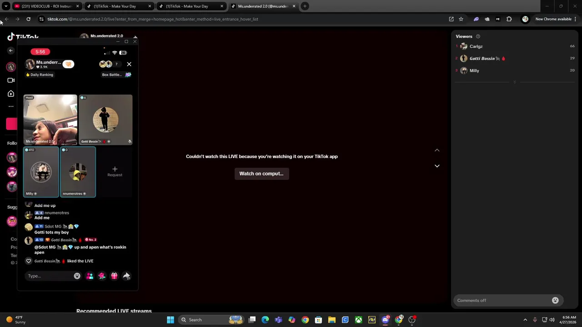Viewport: 582px width, 327px height.
Task: Click the Type... comment field
Action: click(x=50, y=276)
